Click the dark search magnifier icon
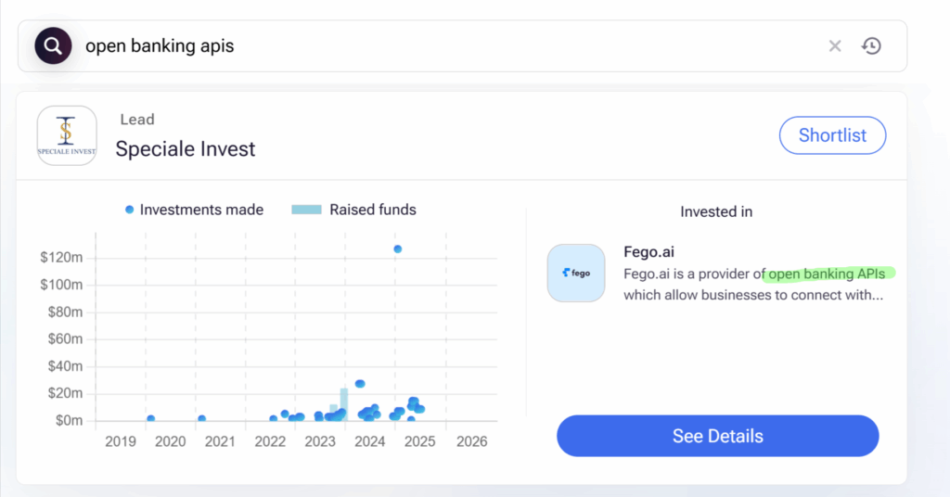950x497 pixels. [53, 46]
